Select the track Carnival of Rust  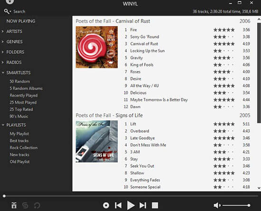(144, 44)
